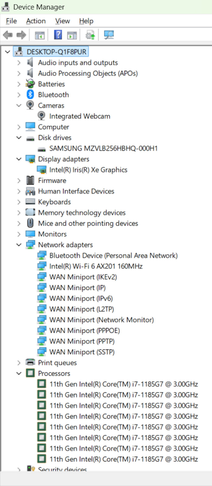Click the Cameras category webcam icon

pyautogui.click(x=30, y=105)
